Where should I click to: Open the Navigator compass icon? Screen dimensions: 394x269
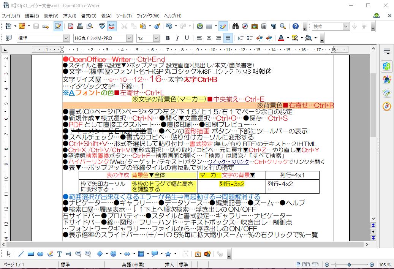pyautogui.click(x=245, y=26)
